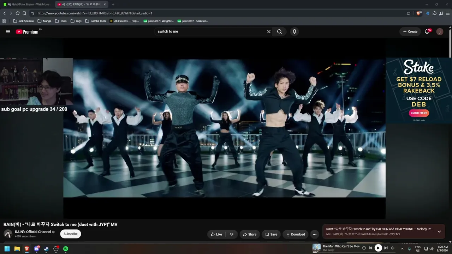Open the video more actions menu

(315, 234)
